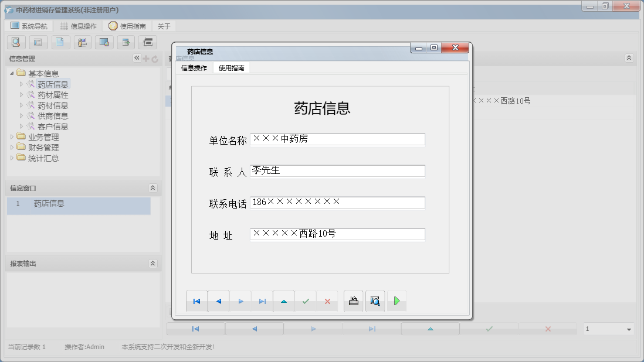Select the monitor-shaped toolbar icon
This screenshot has width=644, height=362.
(104, 42)
